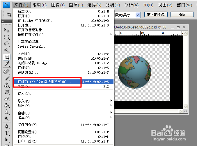Close the psd document window

coord(184,27)
